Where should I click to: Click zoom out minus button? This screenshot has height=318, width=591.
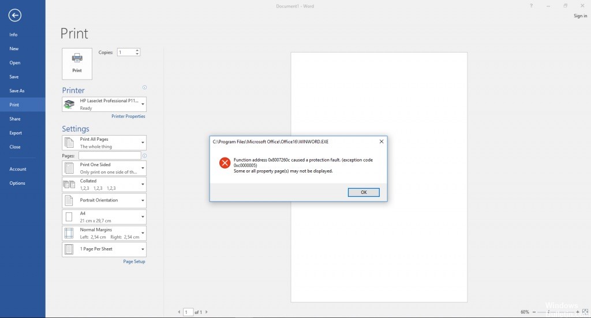[x=534, y=312]
